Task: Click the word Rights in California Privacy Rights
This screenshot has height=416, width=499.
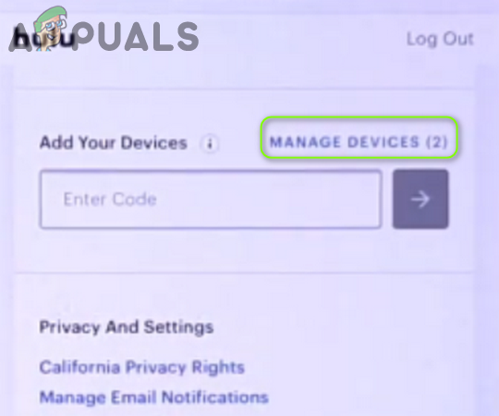Action: click(218, 367)
